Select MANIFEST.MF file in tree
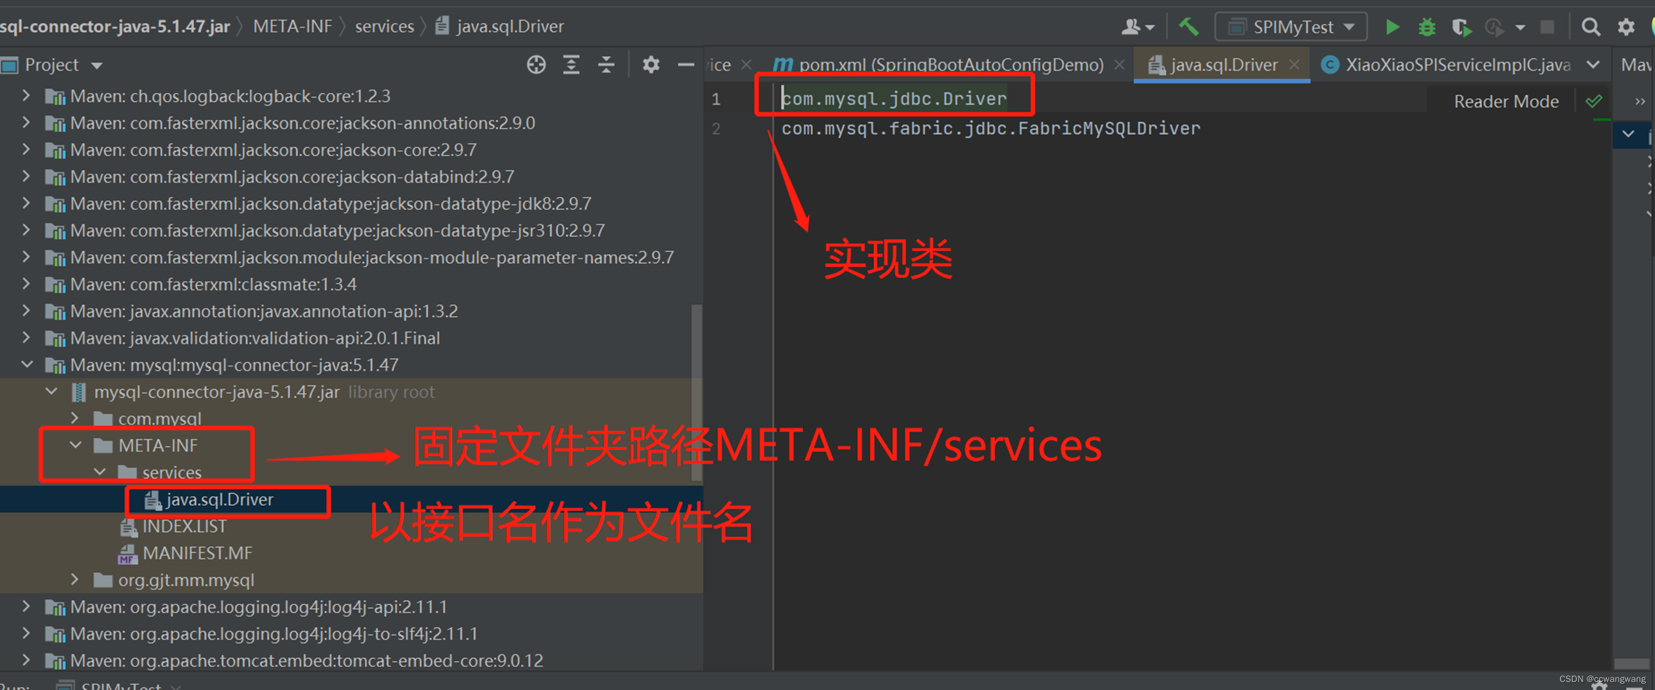 (x=196, y=553)
